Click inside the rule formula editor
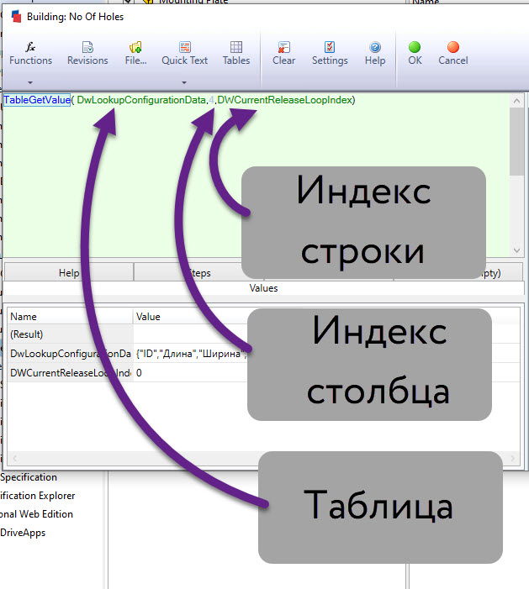Image resolution: width=529 pixels, height=589 pixels. click(x=256, y=176)
